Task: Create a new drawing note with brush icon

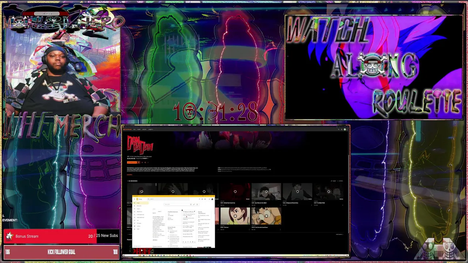Action: pyautogui.click(x=194, y=204)
